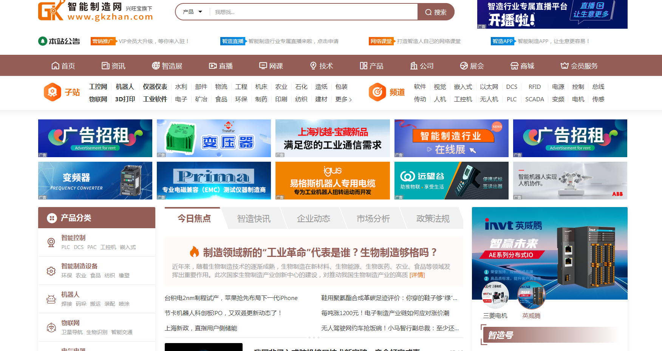Click the flame icon beside headline

[194, 252]
